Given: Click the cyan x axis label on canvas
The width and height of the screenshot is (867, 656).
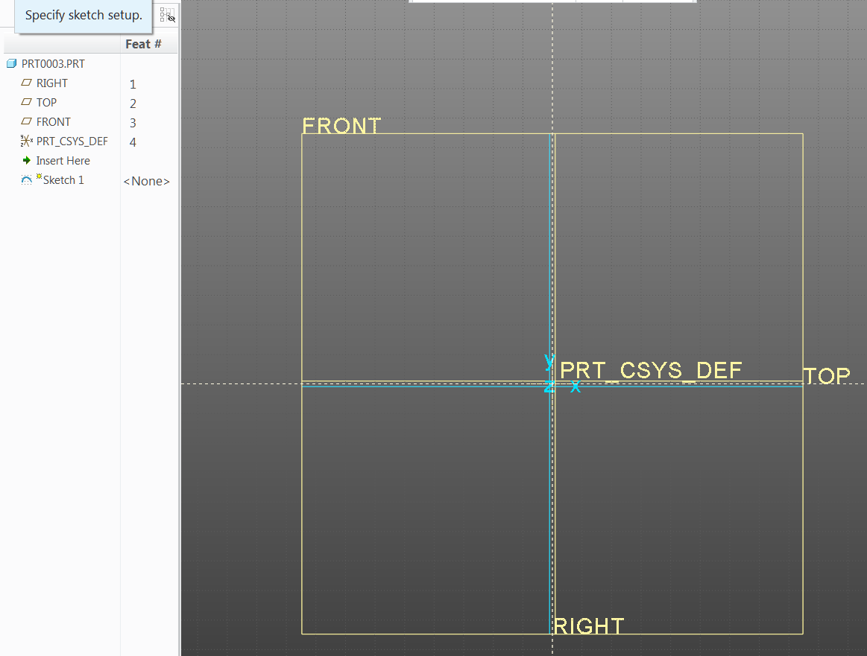Looking at the screenshot, I should pos(576,386).
